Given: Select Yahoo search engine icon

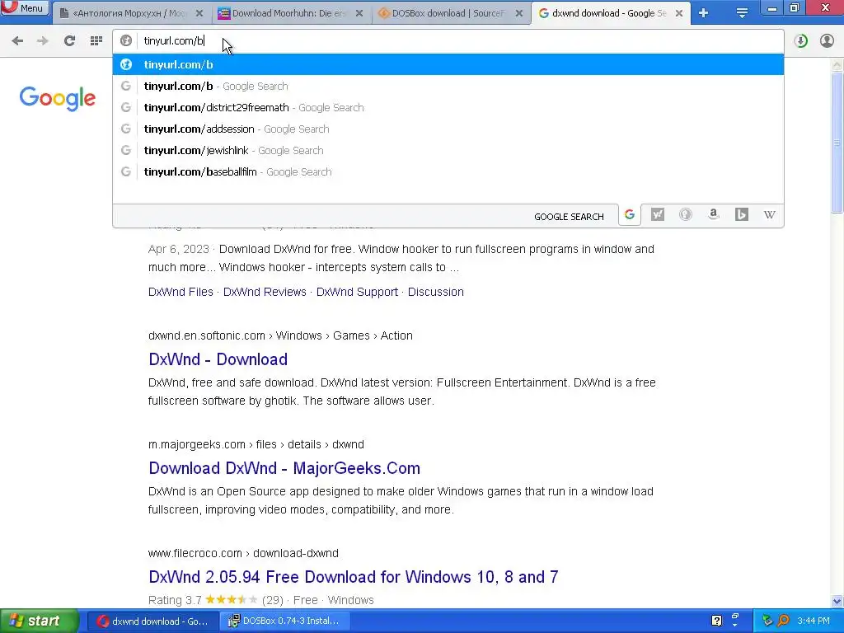Looking at the screenshot, I should [x=657, y=215].
